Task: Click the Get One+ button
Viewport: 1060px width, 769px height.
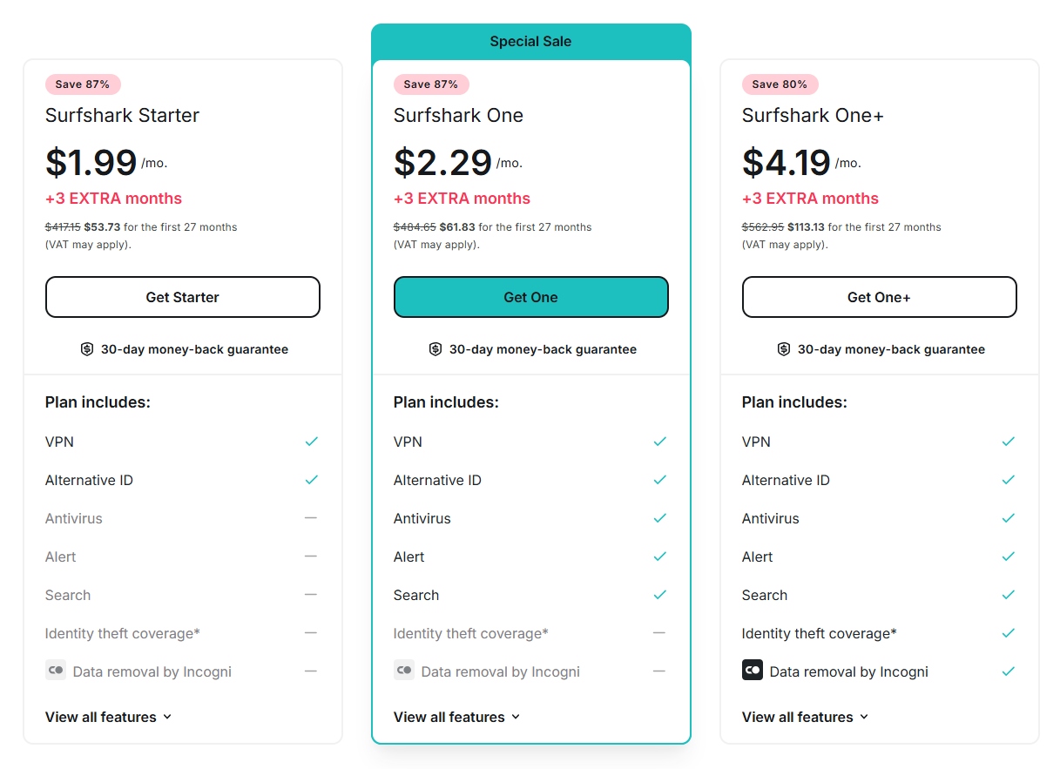Action: 879,297
